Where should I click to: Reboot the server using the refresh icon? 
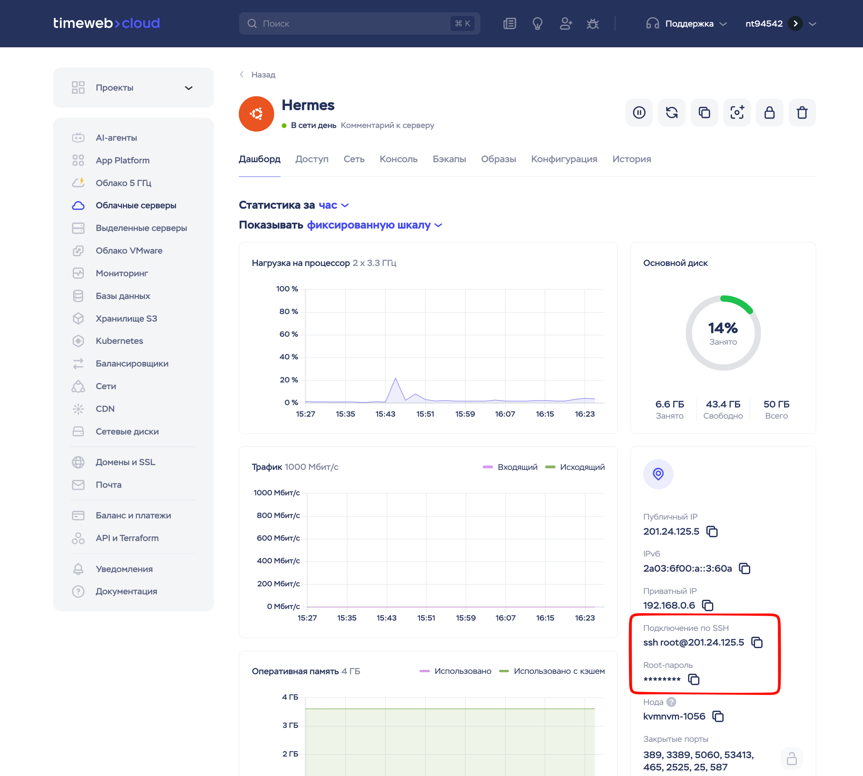671,113
